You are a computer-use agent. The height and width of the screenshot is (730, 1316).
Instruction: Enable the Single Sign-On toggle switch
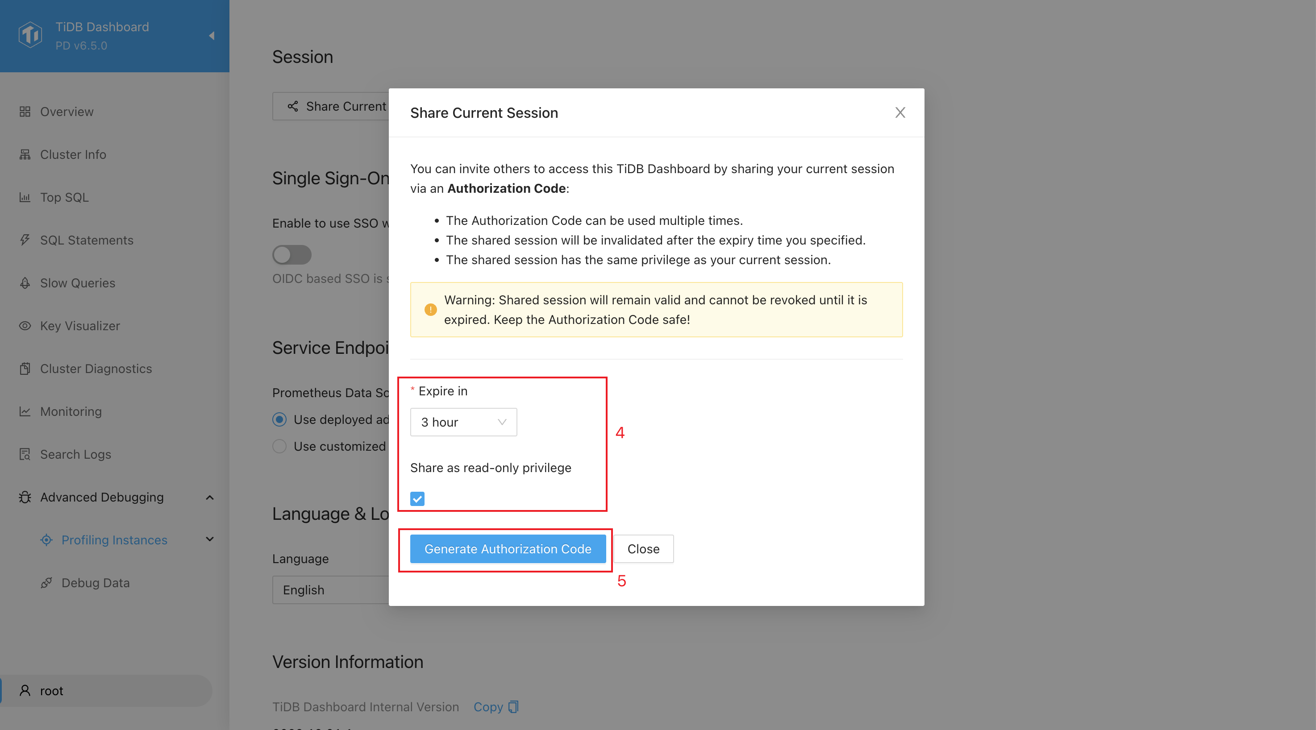[292, 255]
